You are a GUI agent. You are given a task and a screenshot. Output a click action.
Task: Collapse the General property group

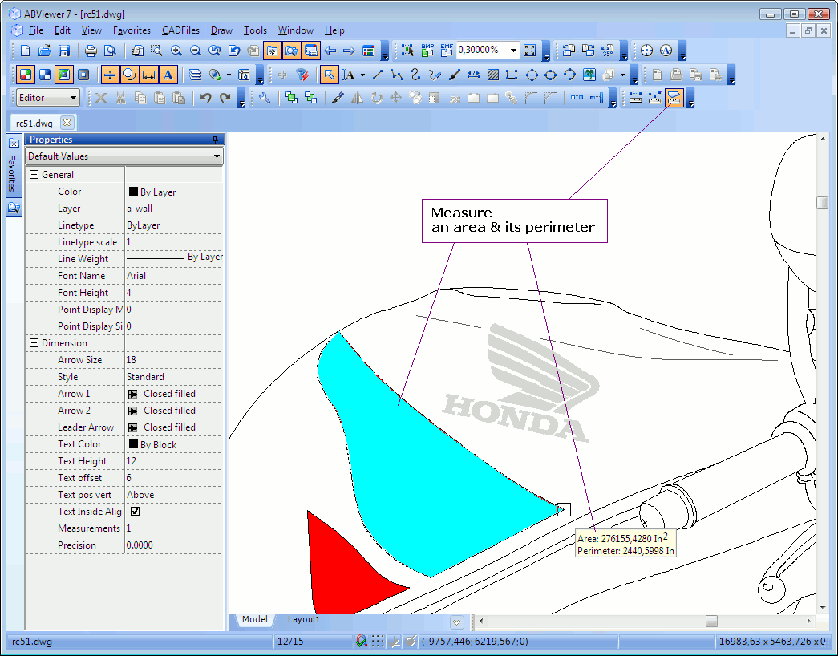(34, 174)
